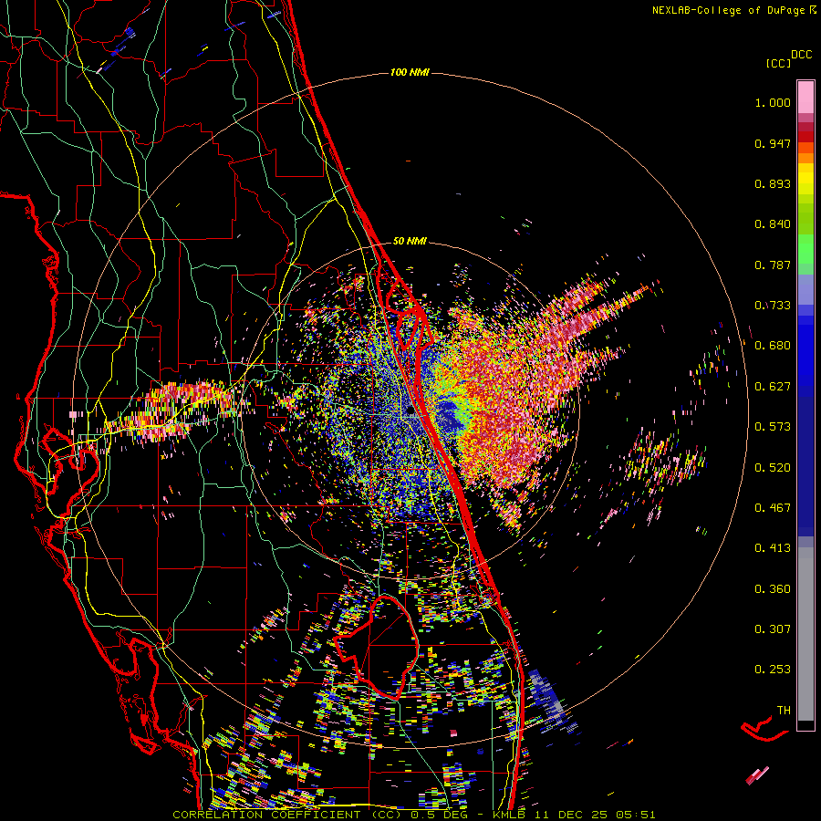Click the [CC] units label above the color bar
The width and height of the screenshot is (821, 821).
[x=778, y=63]
